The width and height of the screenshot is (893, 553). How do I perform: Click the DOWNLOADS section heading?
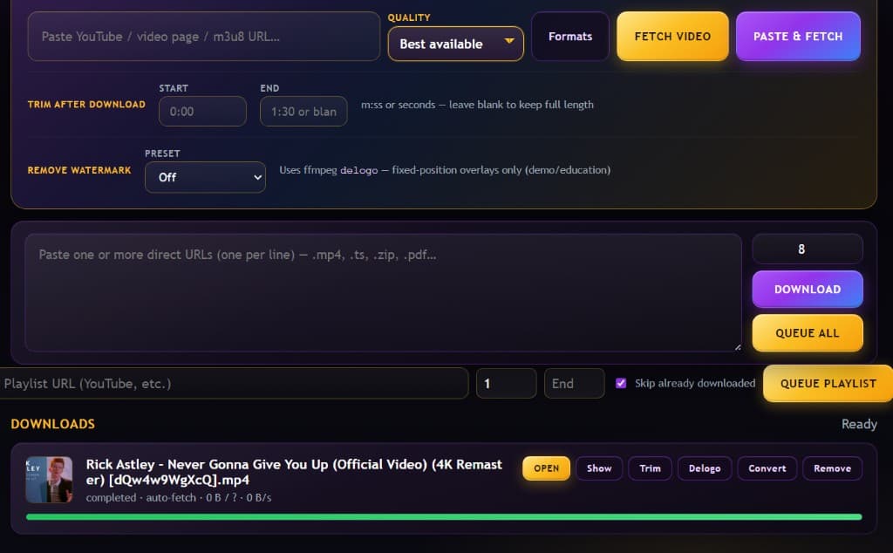coord(53,424)
